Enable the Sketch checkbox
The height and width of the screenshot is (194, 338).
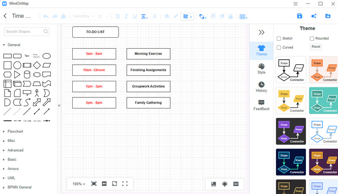coord(279,39)
